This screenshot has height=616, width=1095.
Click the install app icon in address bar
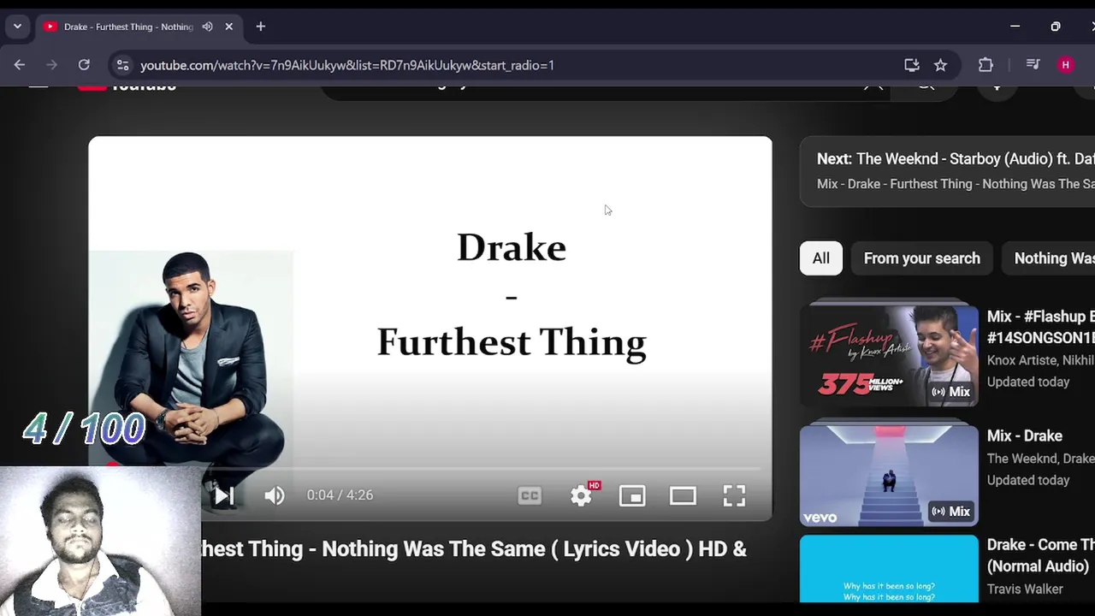point(912,65)
